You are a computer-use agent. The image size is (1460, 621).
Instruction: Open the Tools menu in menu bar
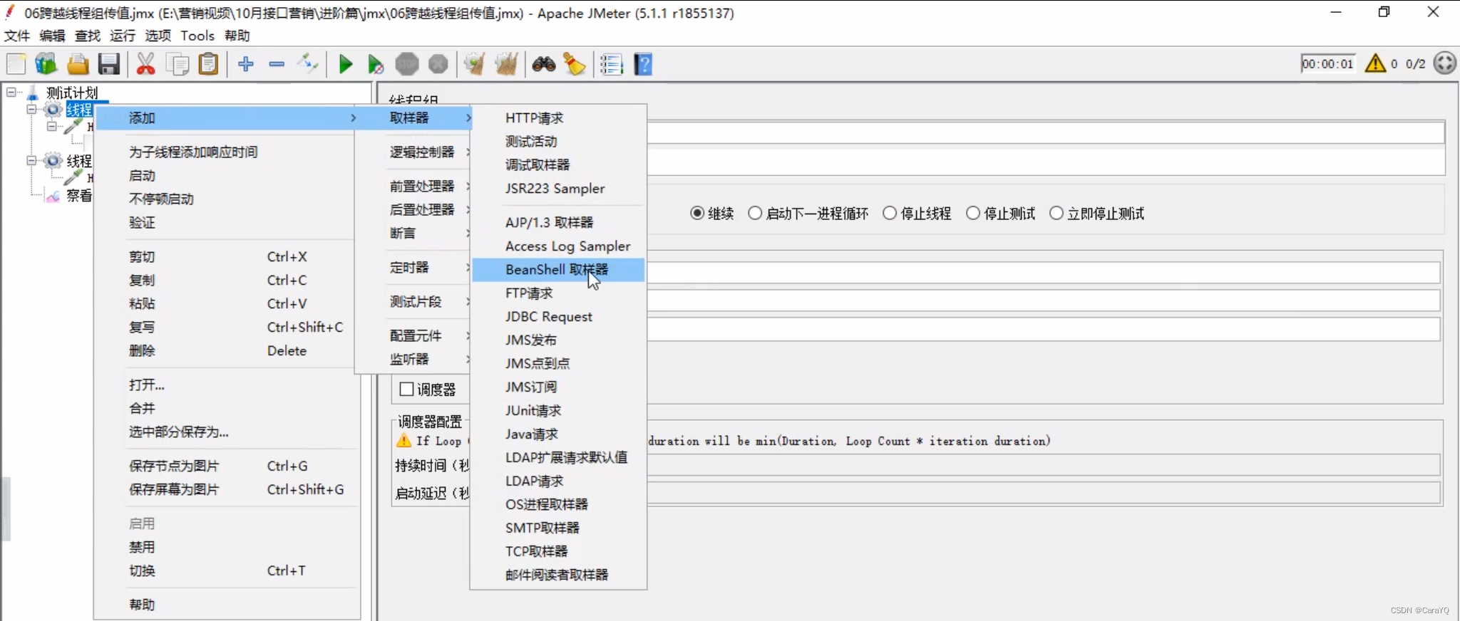click(x=197, y=36)
